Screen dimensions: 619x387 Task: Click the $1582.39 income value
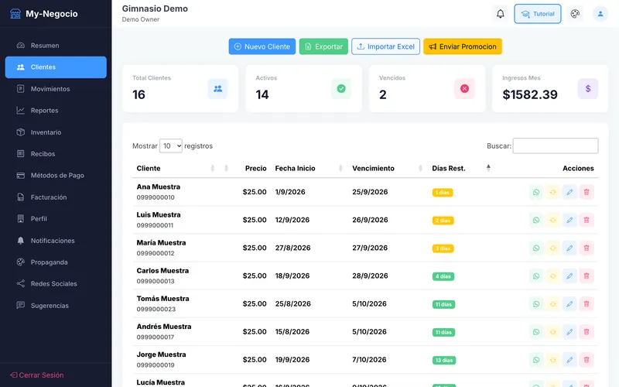click(x=530, y=94)
